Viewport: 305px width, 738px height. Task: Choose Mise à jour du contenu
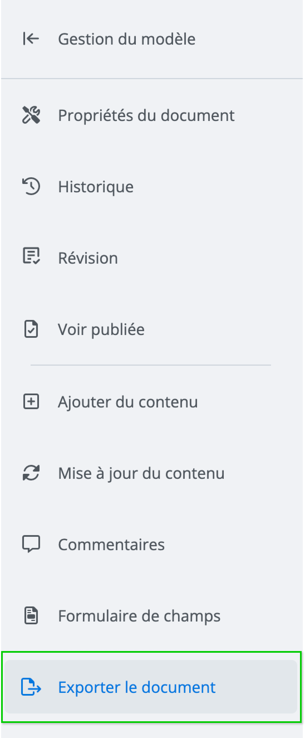141,473
